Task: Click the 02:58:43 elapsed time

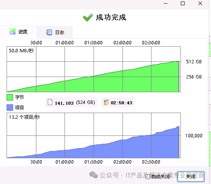Action: [x=122, y=103]
